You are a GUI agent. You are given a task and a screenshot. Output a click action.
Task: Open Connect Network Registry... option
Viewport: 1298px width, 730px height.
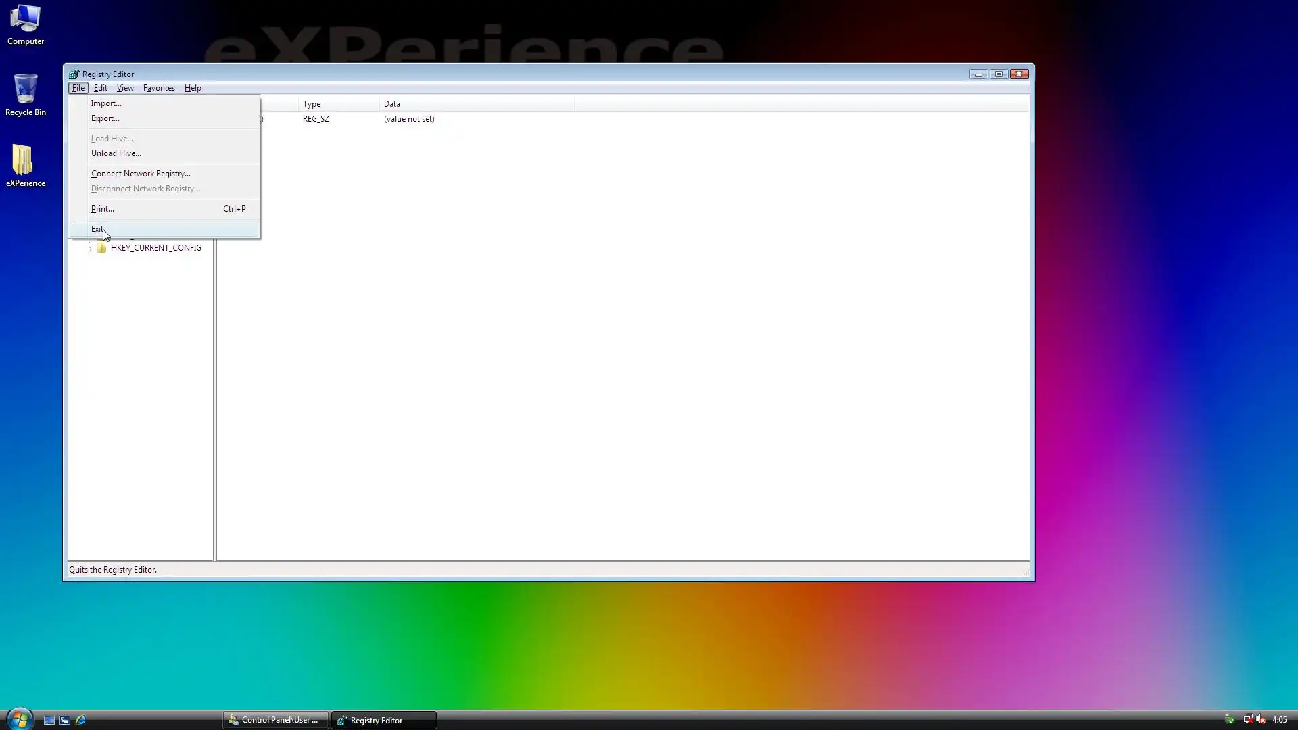(141, 174)
